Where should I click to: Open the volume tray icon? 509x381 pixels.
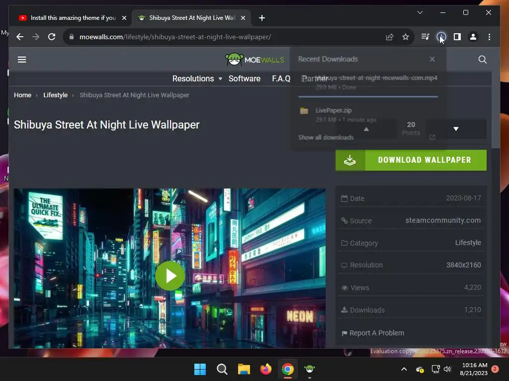tap(447, 369)
